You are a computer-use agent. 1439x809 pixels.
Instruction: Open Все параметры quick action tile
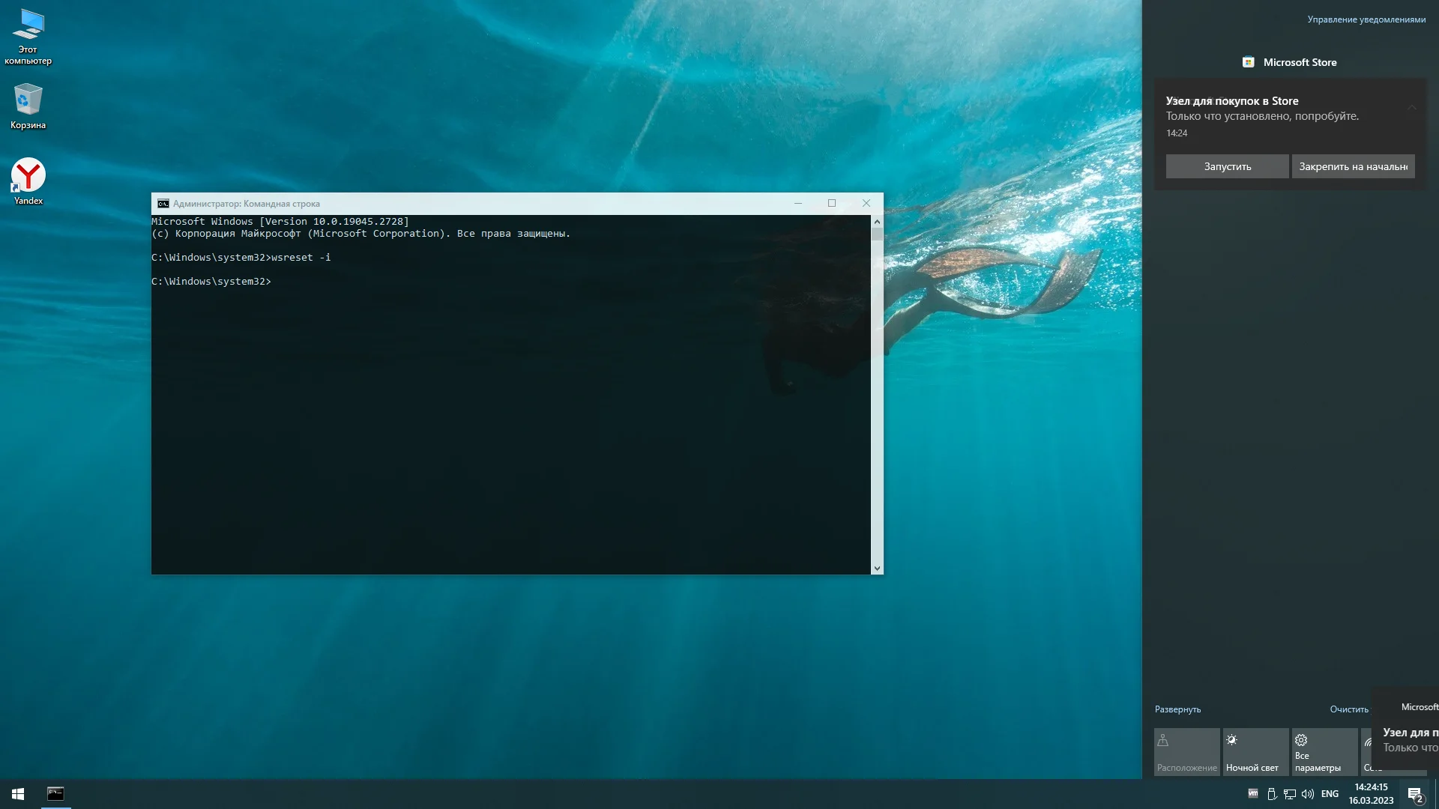[1324, 752]
